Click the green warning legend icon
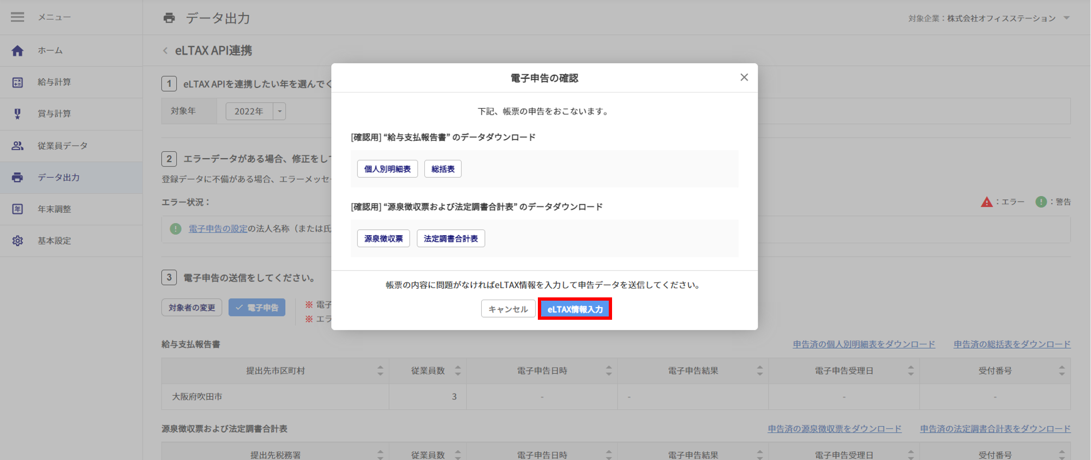Screen dimensions: 1091x460 click(1041, 202)
